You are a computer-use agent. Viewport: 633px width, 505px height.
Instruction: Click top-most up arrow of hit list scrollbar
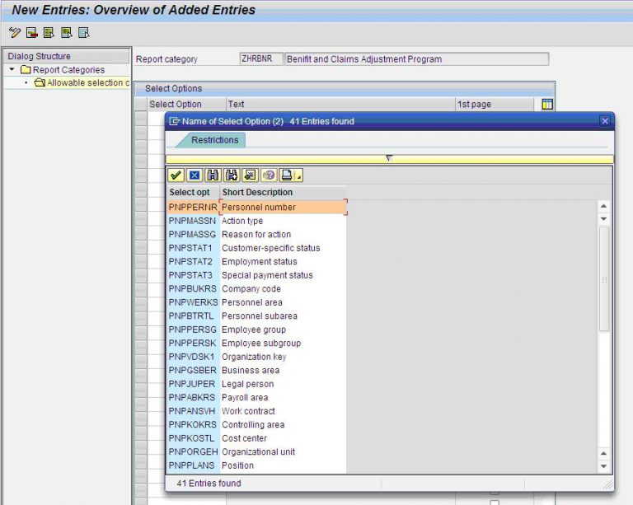(x=603, y=207)
